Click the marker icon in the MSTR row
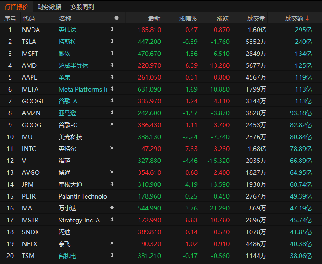 pyautogui.click(x=112, y=220)
